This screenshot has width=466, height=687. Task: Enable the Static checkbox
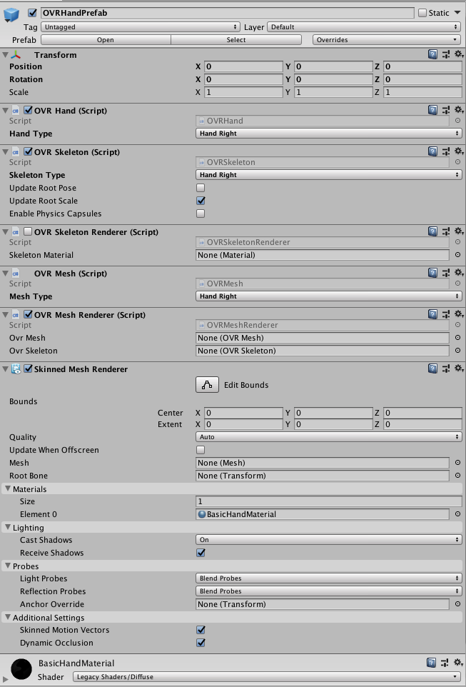point(422,13)
